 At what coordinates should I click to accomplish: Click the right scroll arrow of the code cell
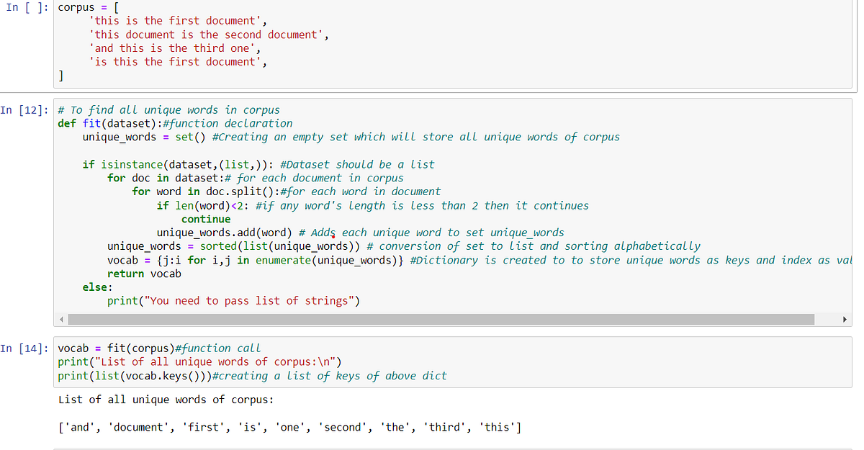pyautogui.click(x=844, y=319)
